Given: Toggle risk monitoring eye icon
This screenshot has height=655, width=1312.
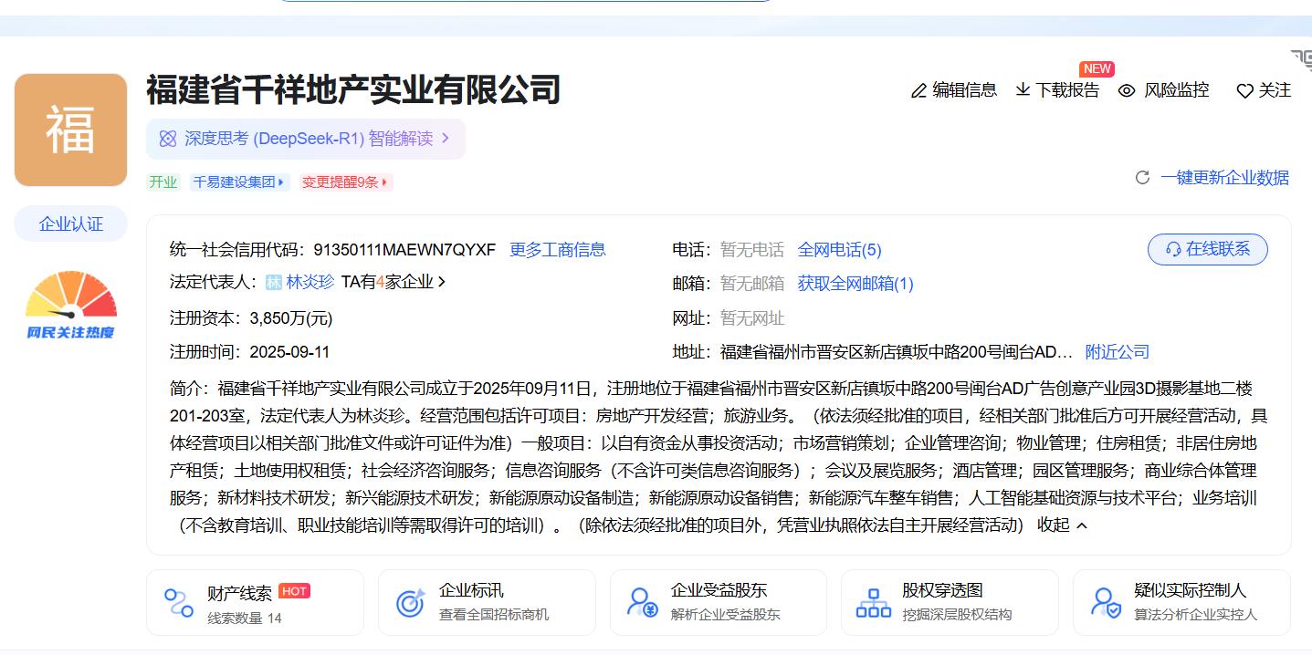Looking at the screenshot, I should coord(1127,90).
